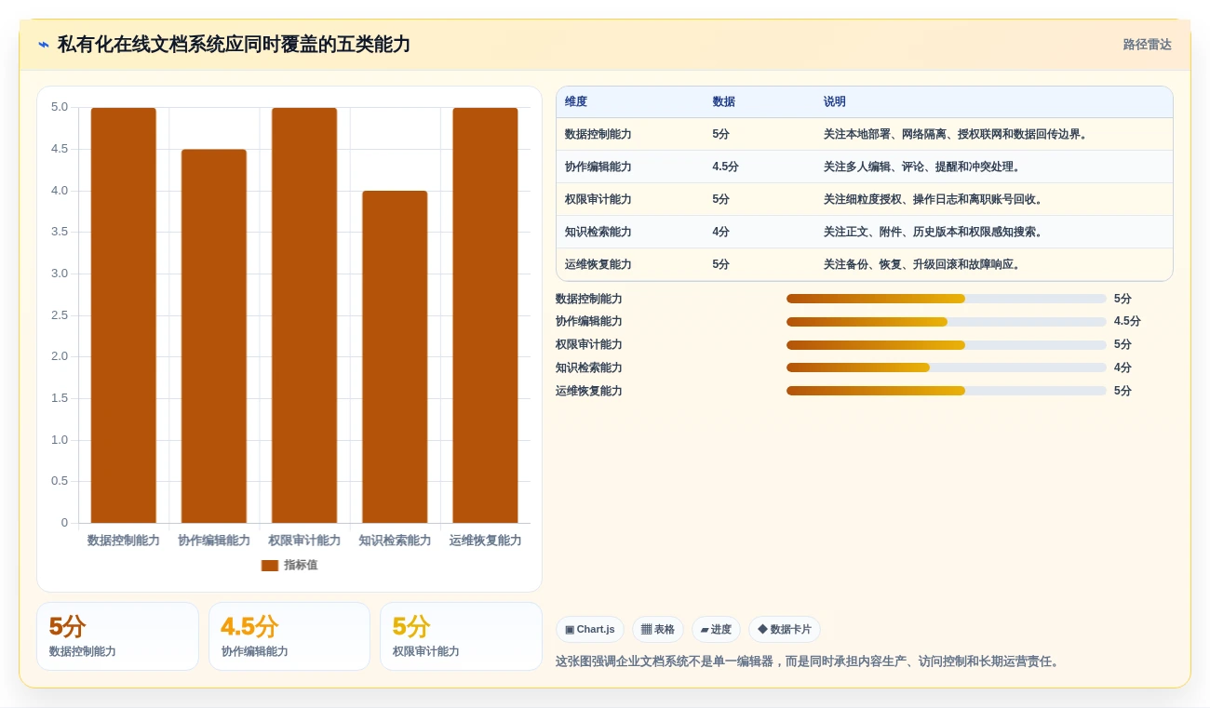Click the 指标值 legend text

(x=301, y=565)
